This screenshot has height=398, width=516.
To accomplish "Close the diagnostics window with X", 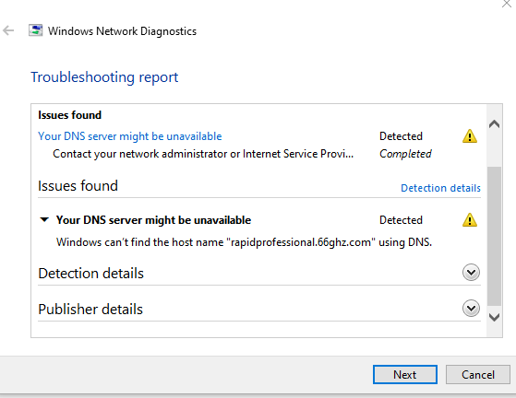I will point(507,4).
